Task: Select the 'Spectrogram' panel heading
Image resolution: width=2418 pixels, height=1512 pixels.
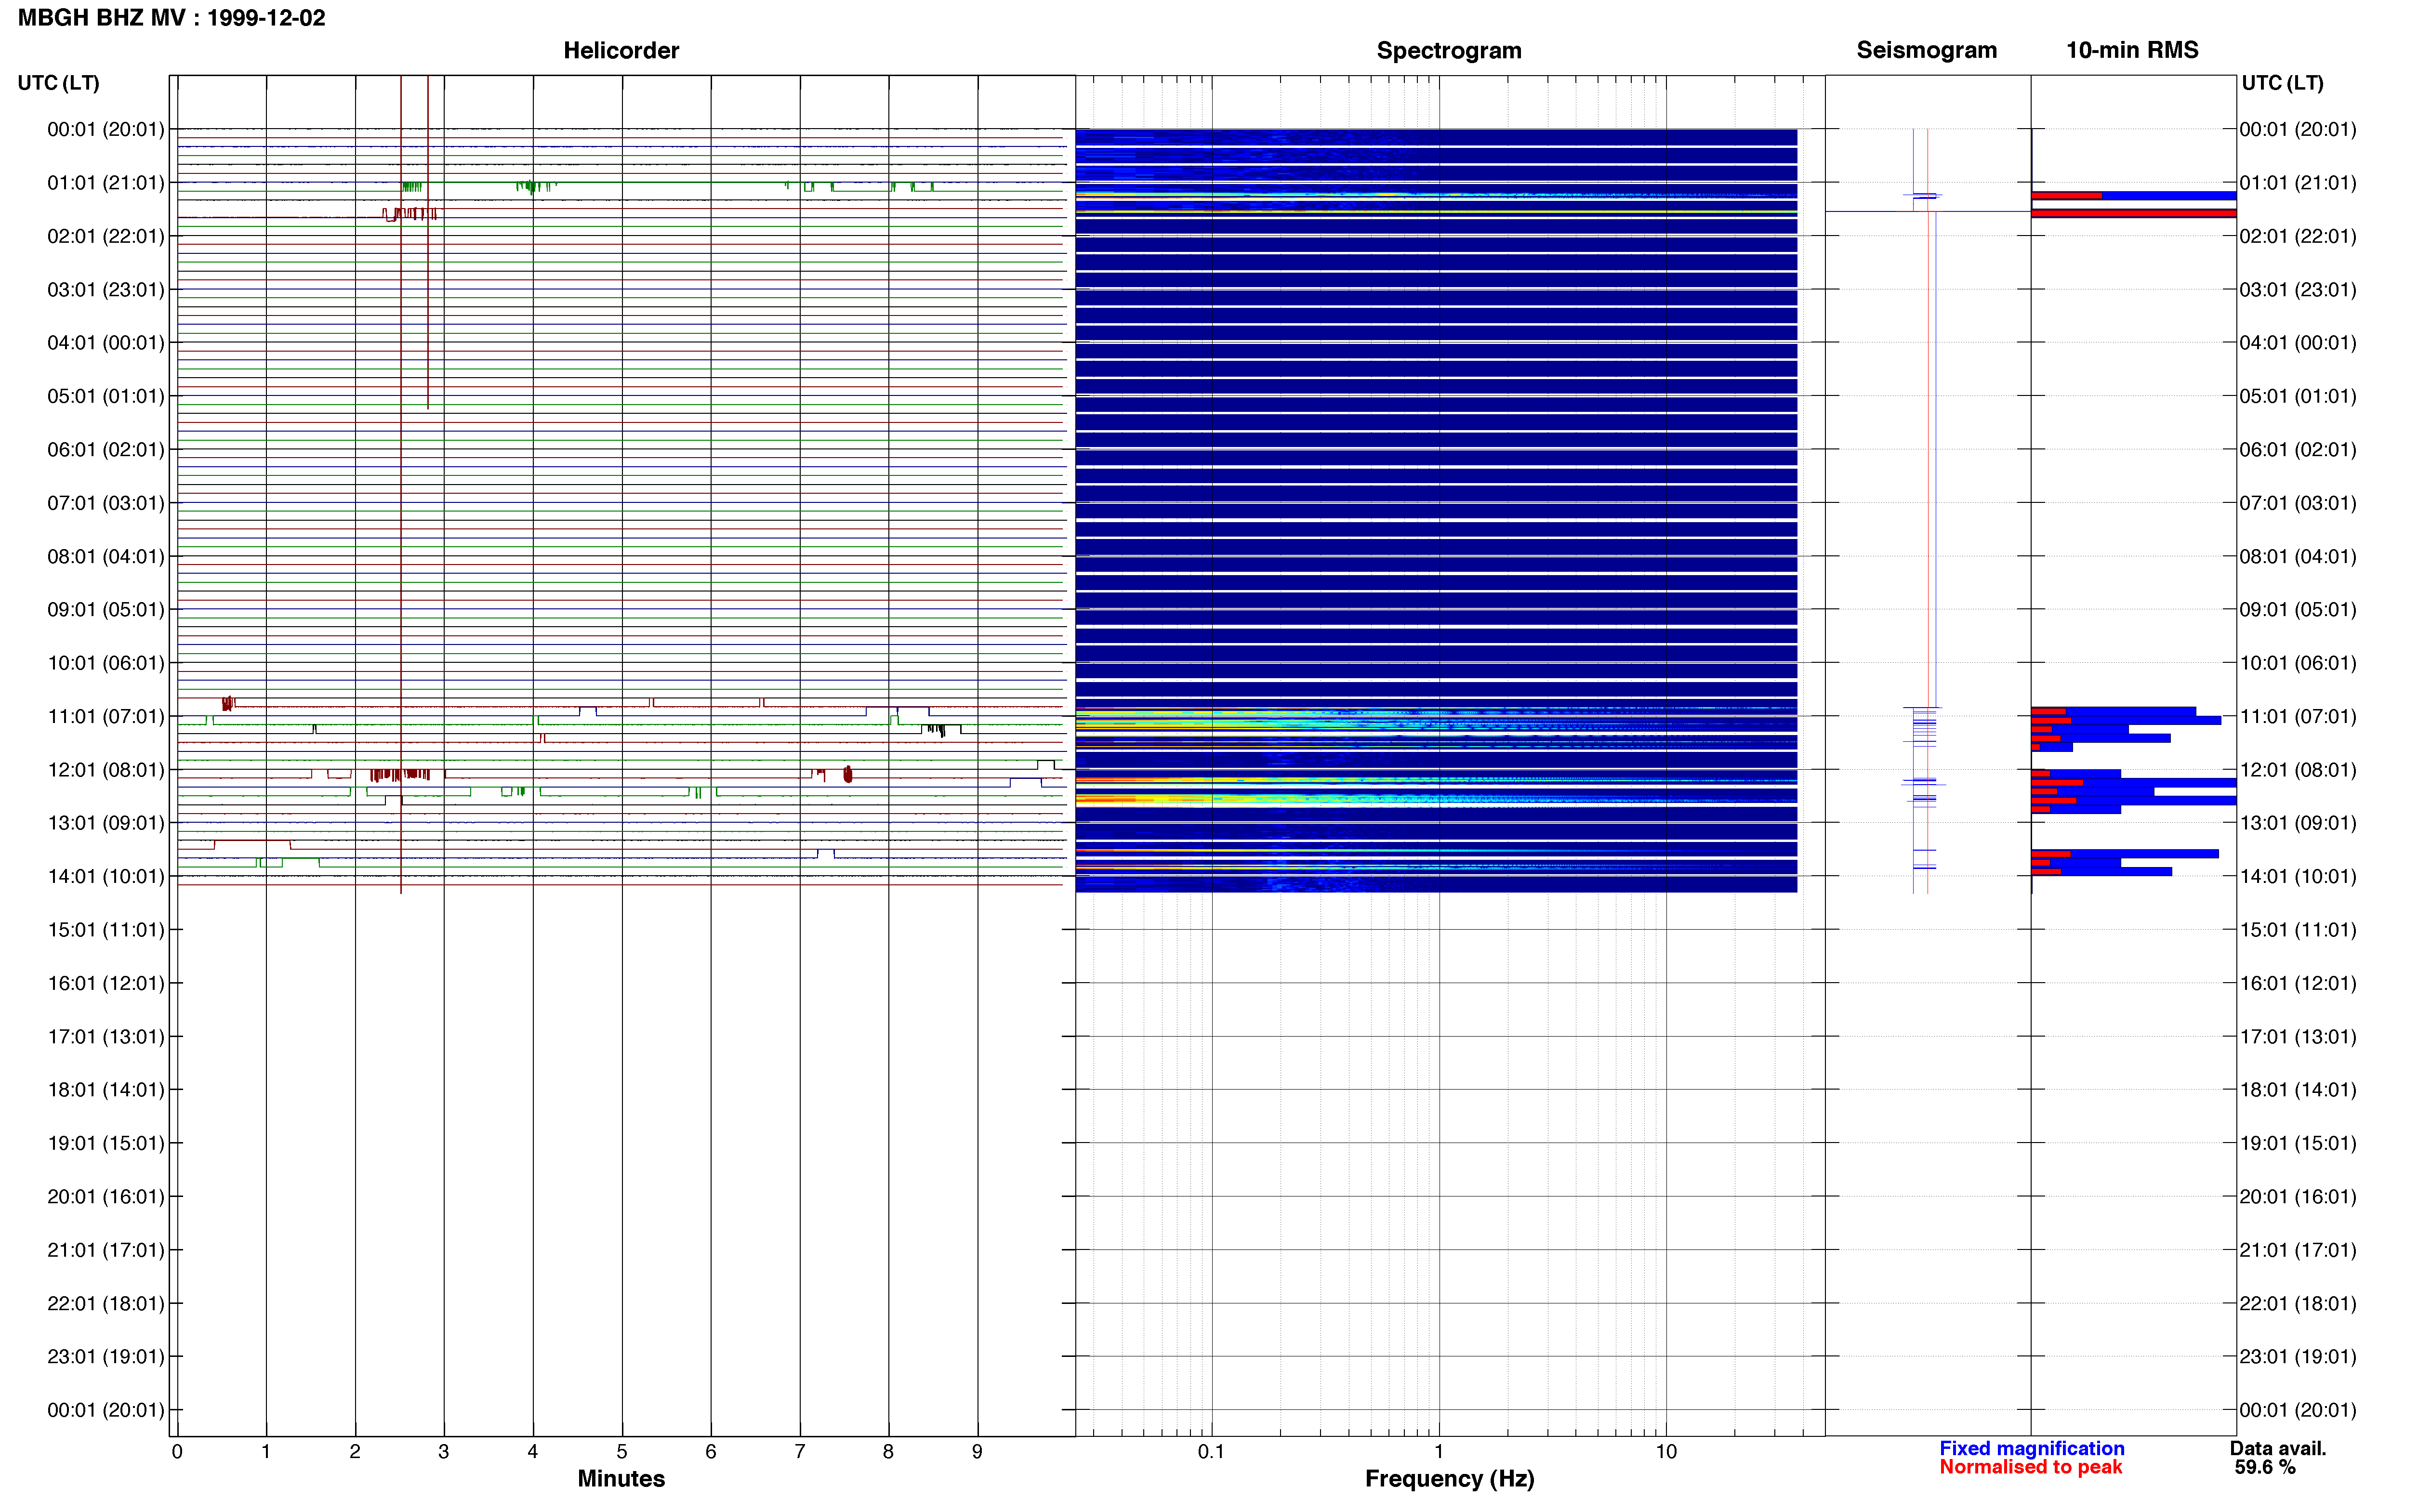Action: click(1449, 50)
